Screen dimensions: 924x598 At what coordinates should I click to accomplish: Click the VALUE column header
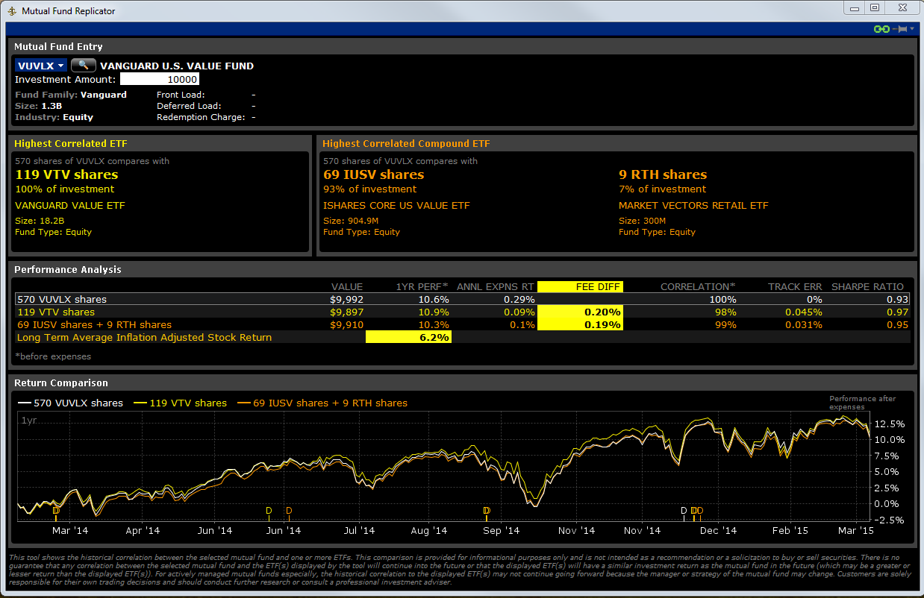pyautogui.click(x=347, y=287)
